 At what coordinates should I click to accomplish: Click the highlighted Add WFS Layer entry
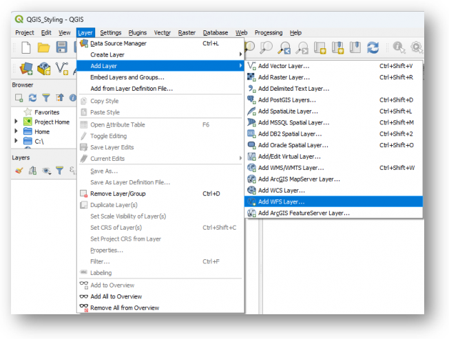point(333,201)
